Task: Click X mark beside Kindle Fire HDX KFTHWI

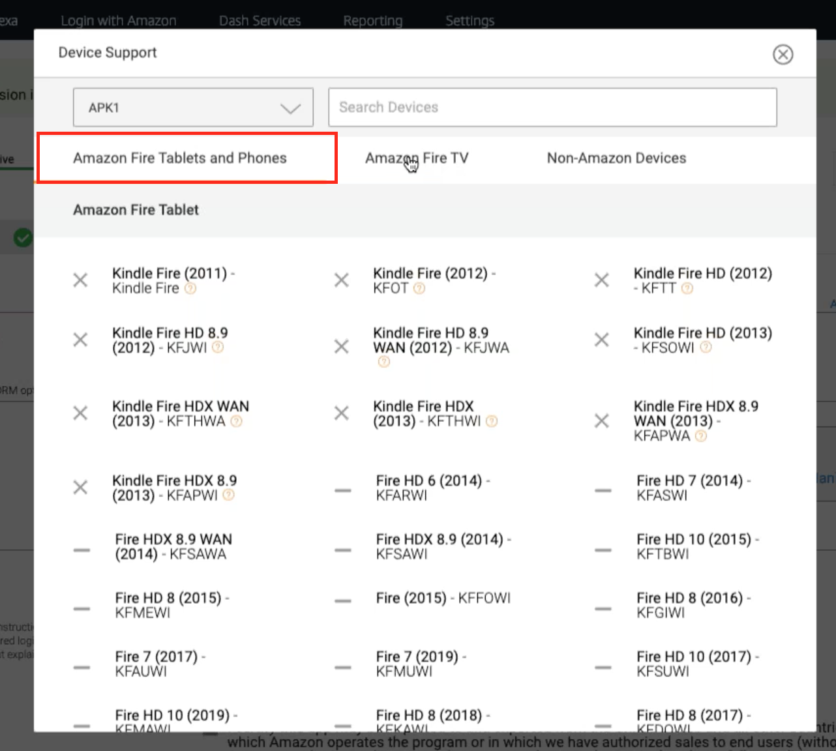Action: [341, 413]
